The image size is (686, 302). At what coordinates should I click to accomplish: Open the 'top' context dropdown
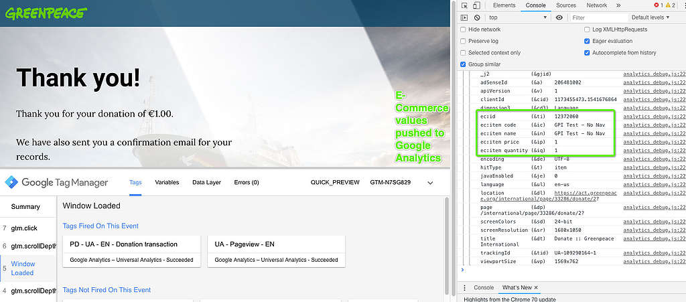(517, 17)
